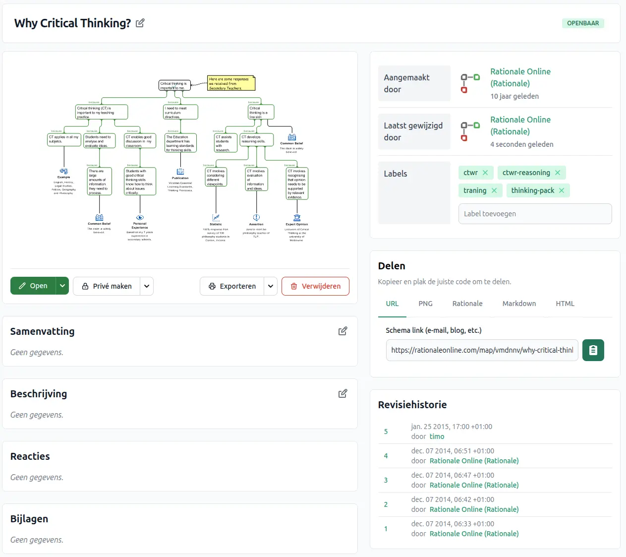Click the argument map preview thumbnail
The height and width of the screenshot is (557, 626).
(180, 159)
